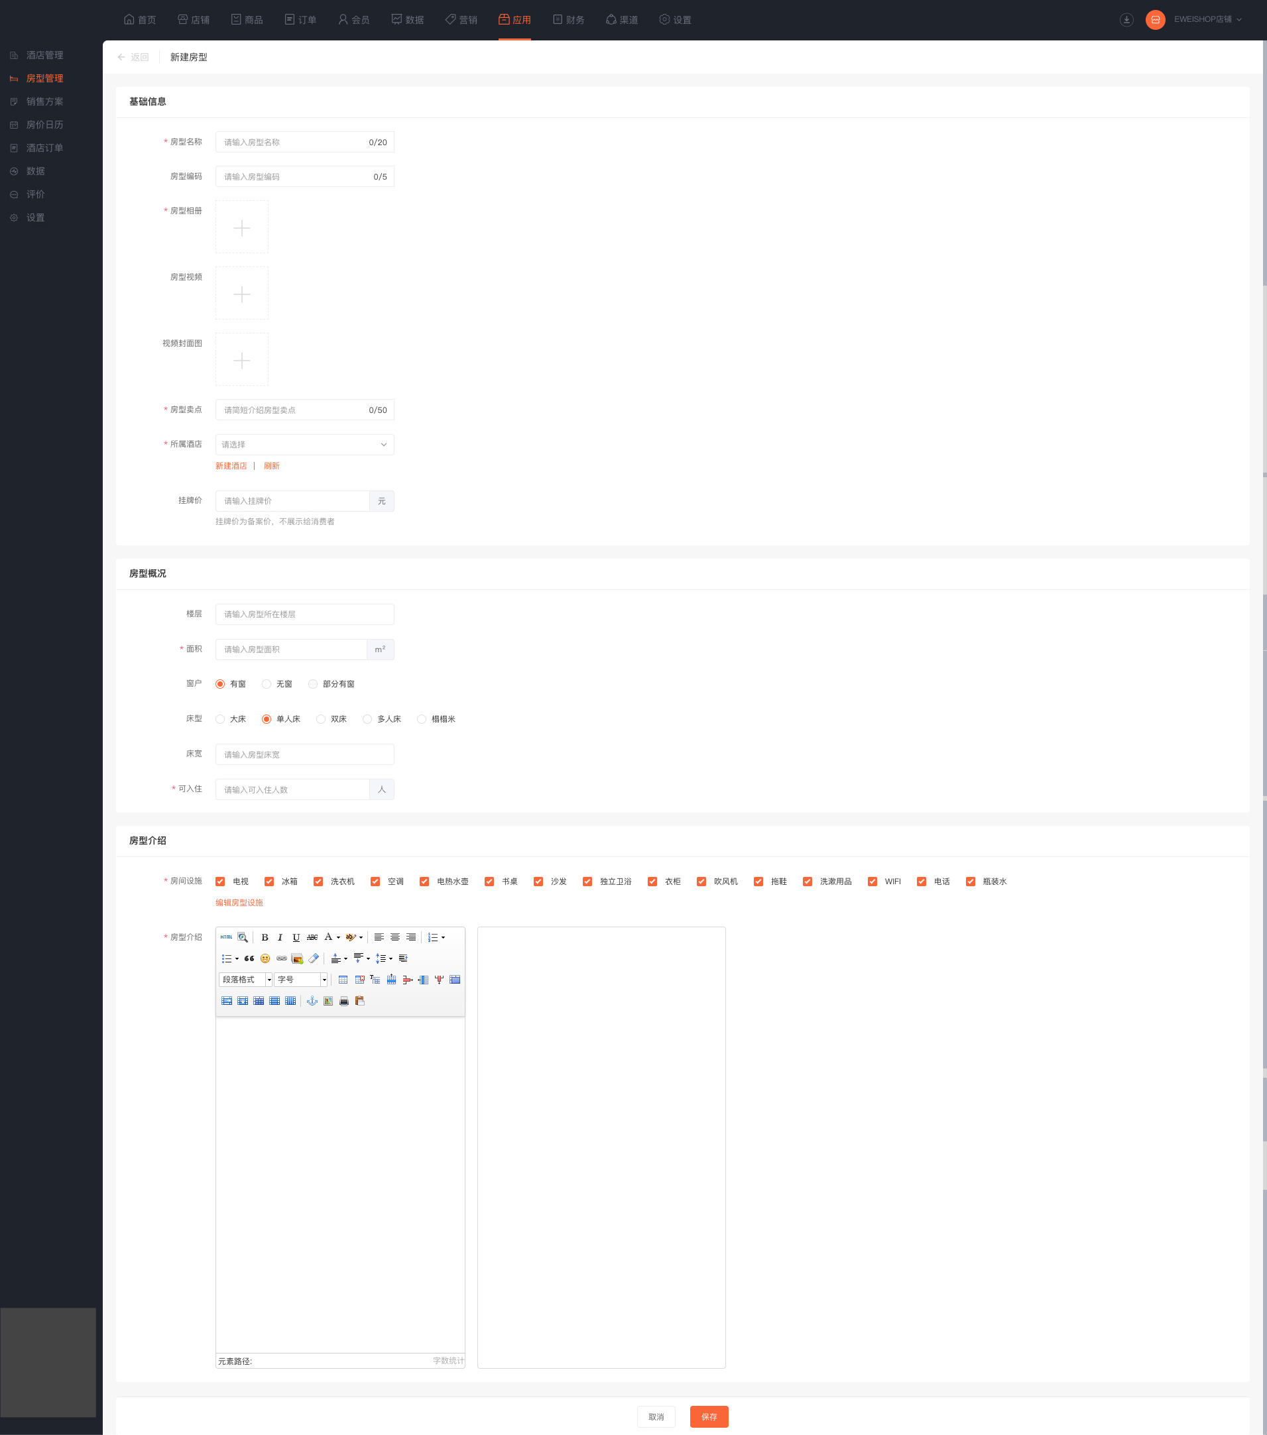Click 保存 save button
The image size is (1267, 1435).
coord(709,1416)
